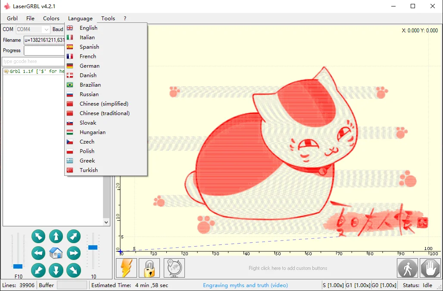This screenshot has height=291, width=443.
Task: Jog the laser upward with the up arrow
Action: 56,237
